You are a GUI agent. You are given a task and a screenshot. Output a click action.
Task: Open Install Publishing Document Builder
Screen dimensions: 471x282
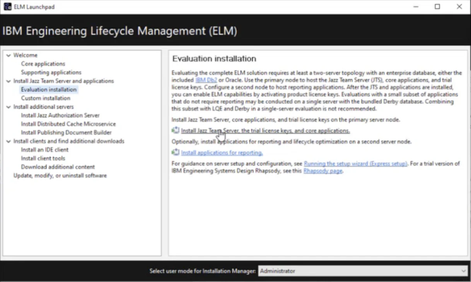click(x=66, y=133)
